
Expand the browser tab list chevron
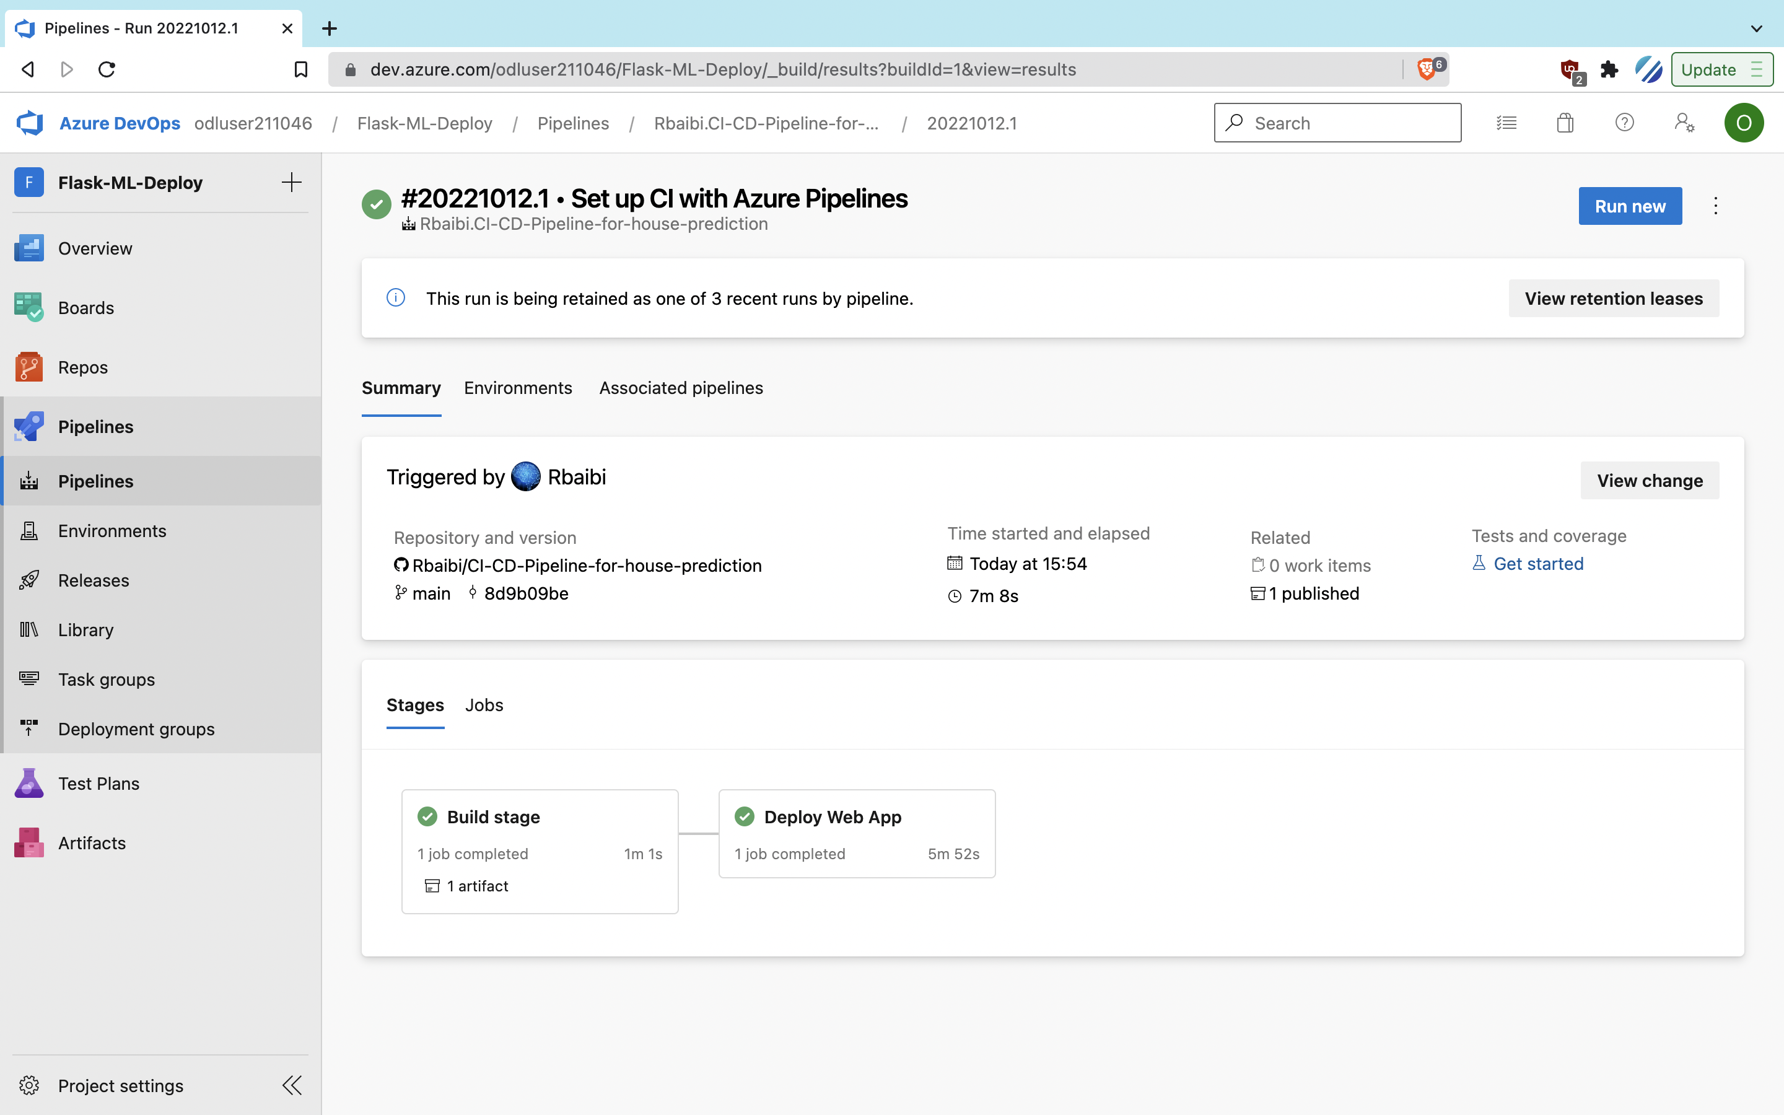coord(1757,28)
